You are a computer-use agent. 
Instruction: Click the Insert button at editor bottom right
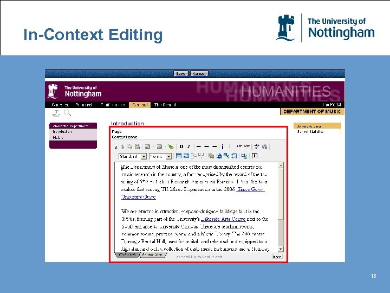(x=277, y=256)
